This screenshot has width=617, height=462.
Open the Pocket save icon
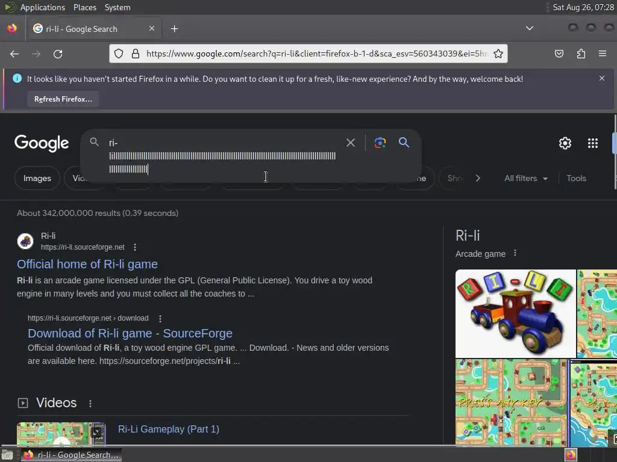(x=559, y=54)
